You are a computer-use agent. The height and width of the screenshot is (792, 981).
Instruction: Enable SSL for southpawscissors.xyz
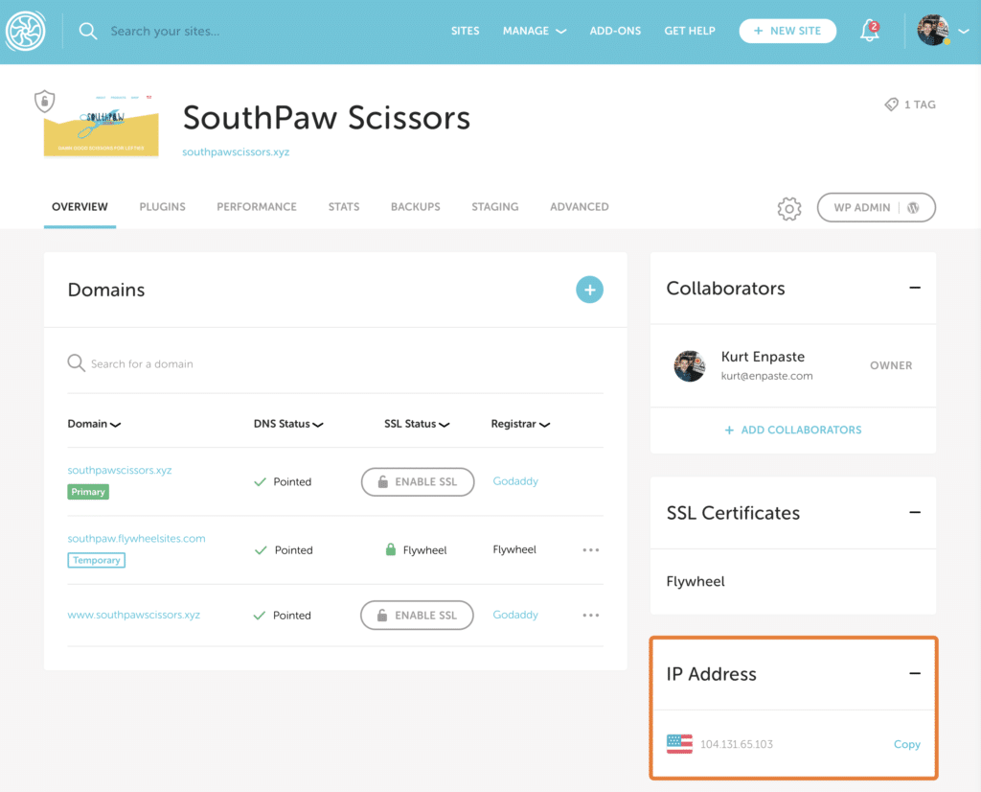click(x=418, y=481)
